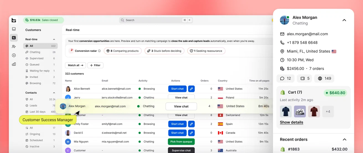
Task: Open the reports bar chart icon
Action: pyautogui.click(x=14, y=64)
